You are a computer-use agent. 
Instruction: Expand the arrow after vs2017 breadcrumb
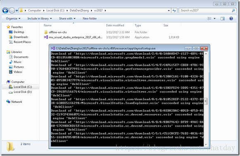105,11
